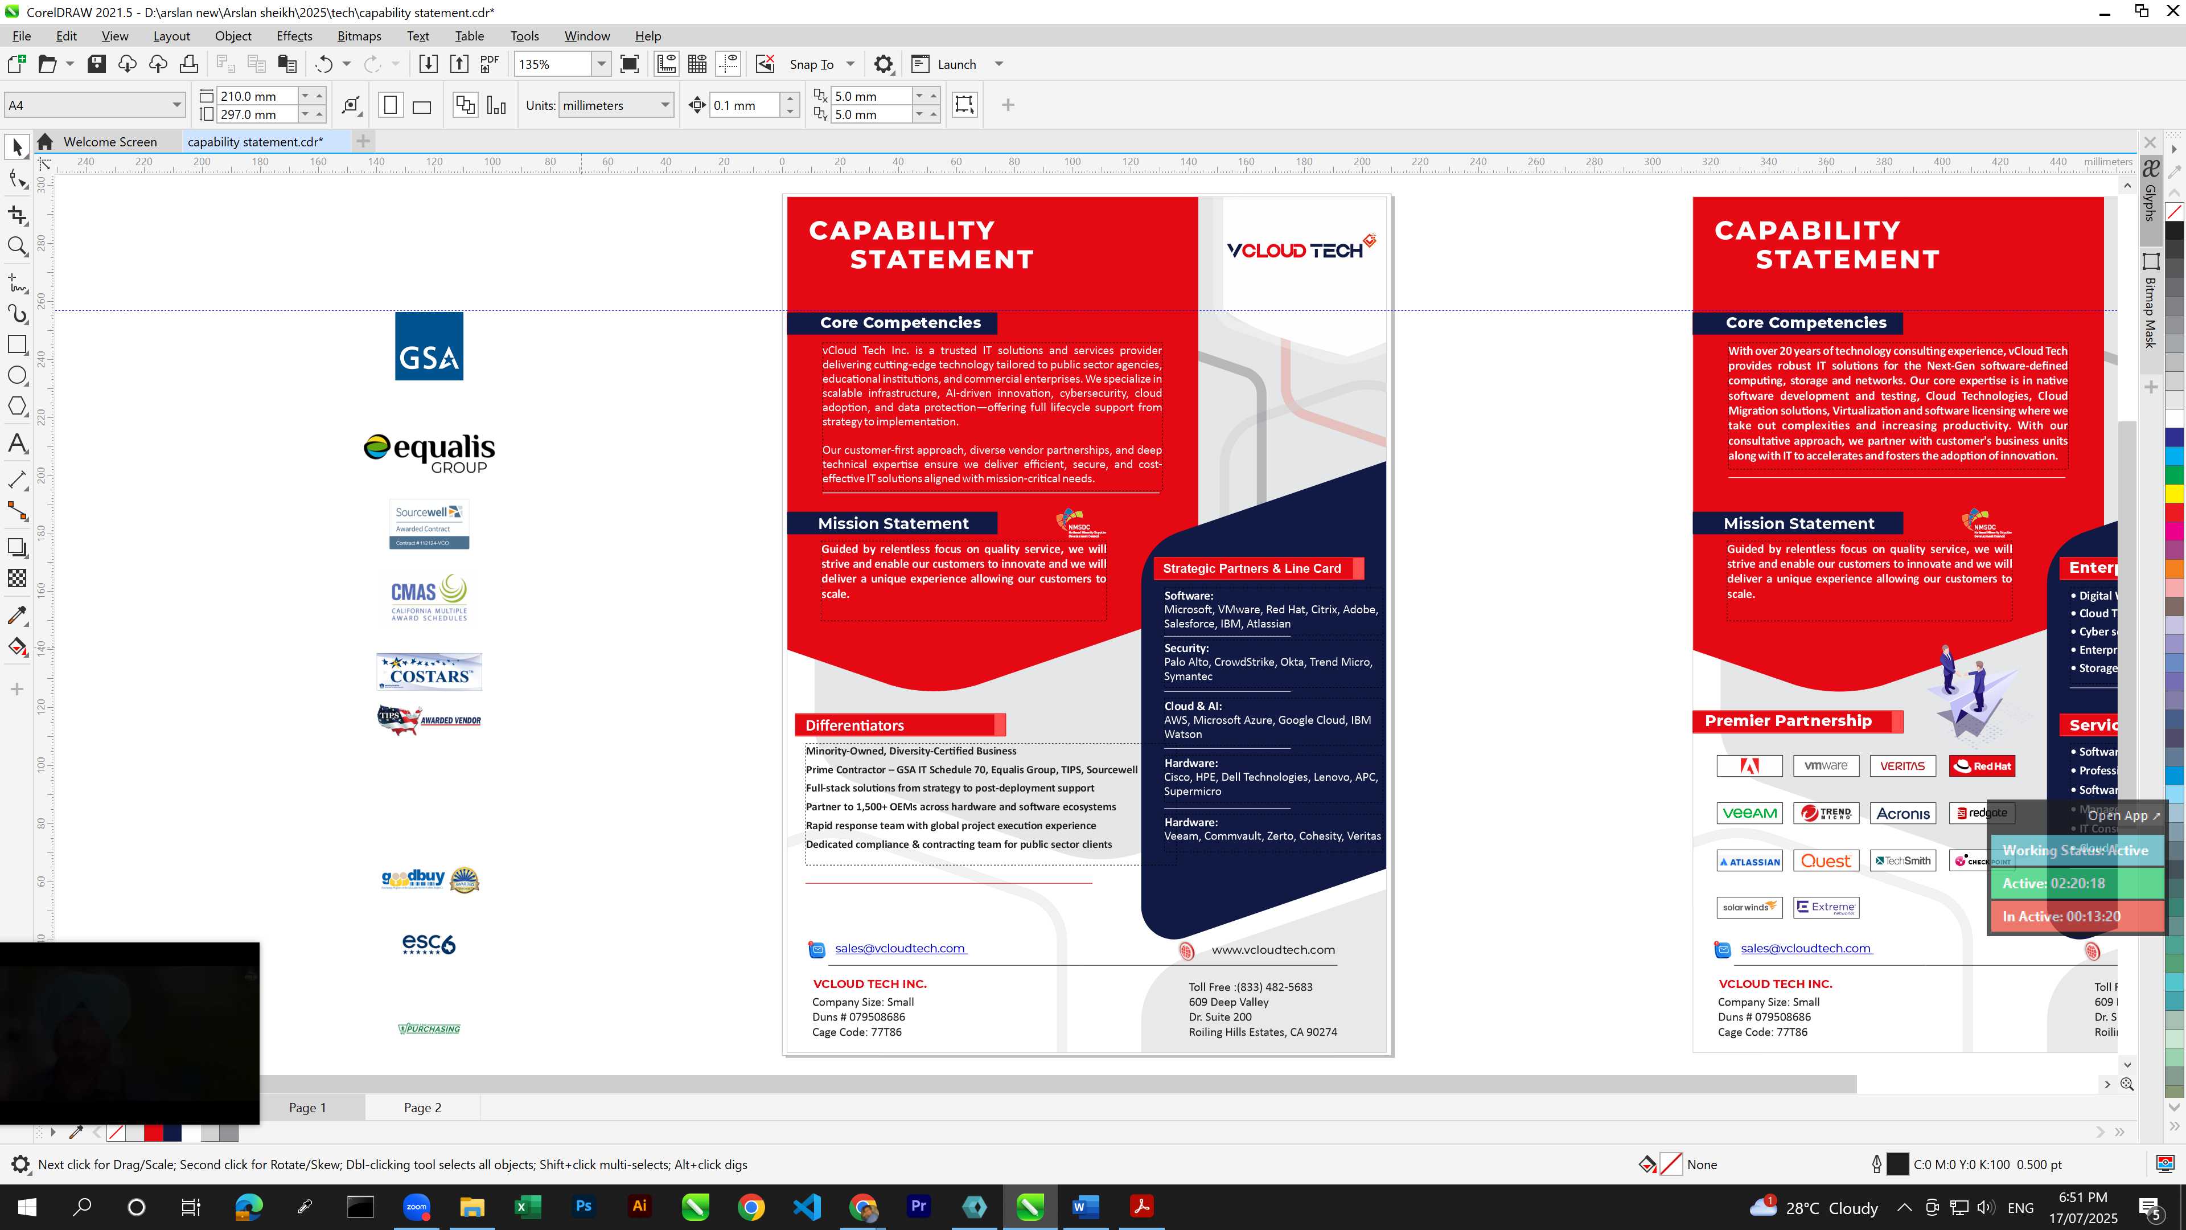
Task: Click the Import icon
Action: tap(429, 64)
